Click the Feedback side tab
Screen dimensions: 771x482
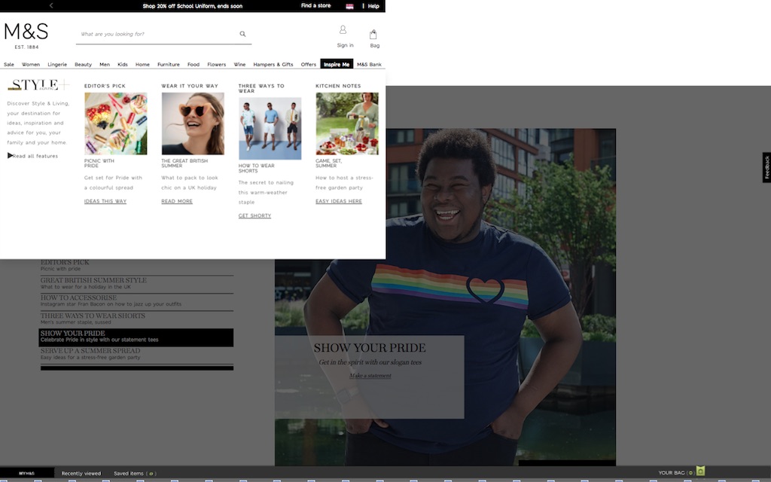766,168
